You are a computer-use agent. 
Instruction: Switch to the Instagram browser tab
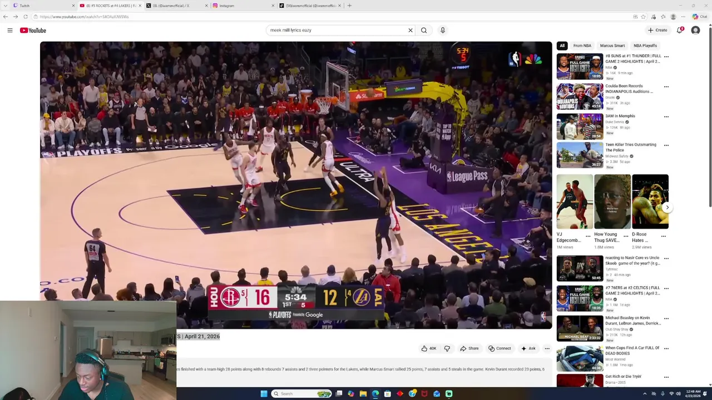click(242, 6)
